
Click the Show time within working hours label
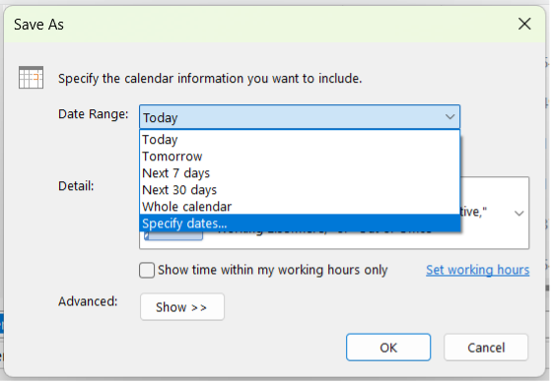click(x=272, y=270)
